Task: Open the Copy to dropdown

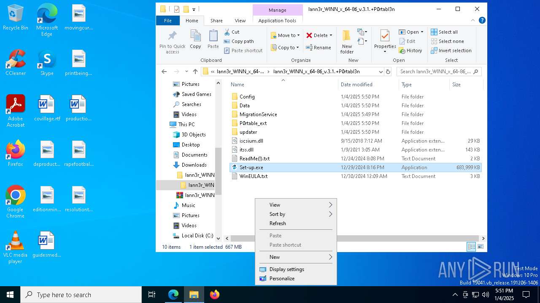Action: pyautogui.click(x=285, y=48)
